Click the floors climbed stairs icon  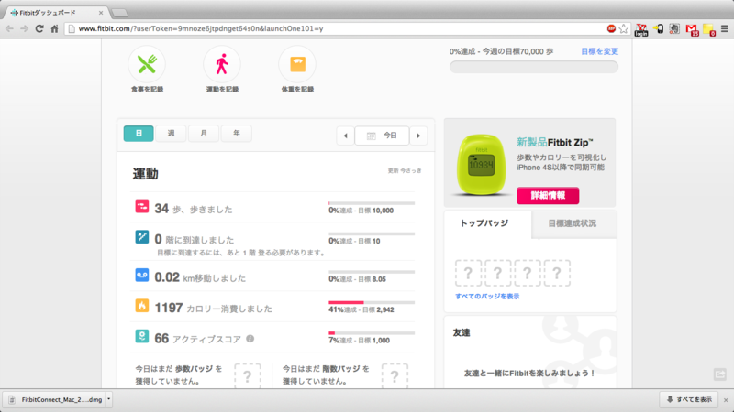point(142,237)
